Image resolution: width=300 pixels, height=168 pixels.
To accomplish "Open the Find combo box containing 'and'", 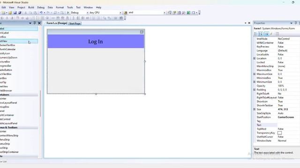I will (147, 13).
